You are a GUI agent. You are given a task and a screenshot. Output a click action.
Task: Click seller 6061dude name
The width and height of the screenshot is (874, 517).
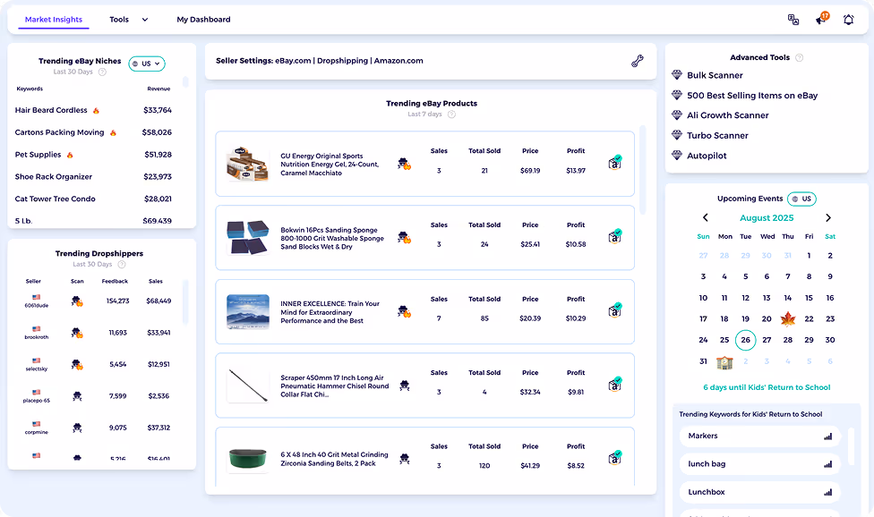point(36,306)
